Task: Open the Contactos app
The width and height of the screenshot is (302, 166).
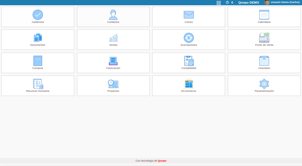Action: [113, 17]
